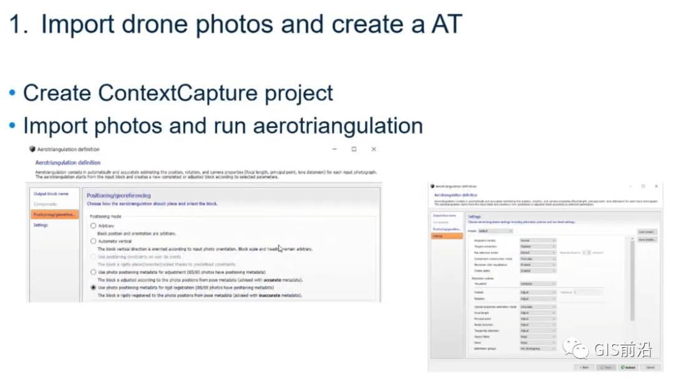This screenshot has width=674, height=379.
Task: Open the Tie points Compute dropdown
Action: [x=538, y=283]
